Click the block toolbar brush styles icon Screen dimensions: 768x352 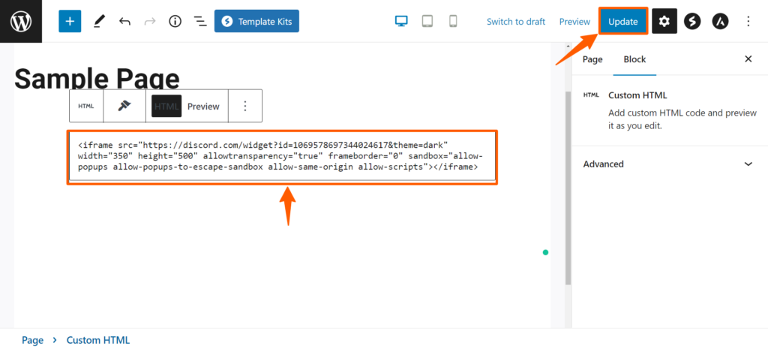[x=124, y=106]
